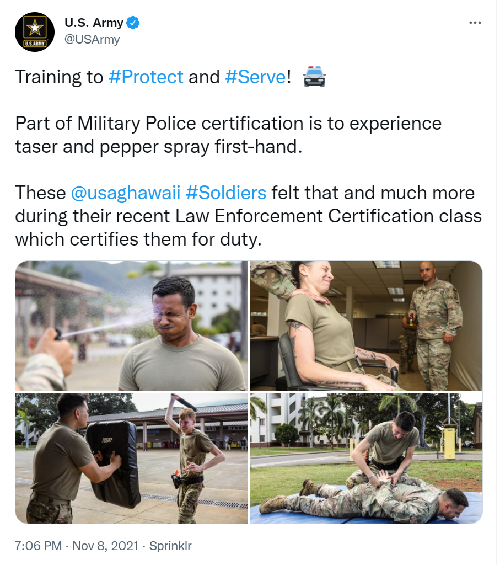
Task: Click the U.S. Army display name
Action: (x=94, y=23)
